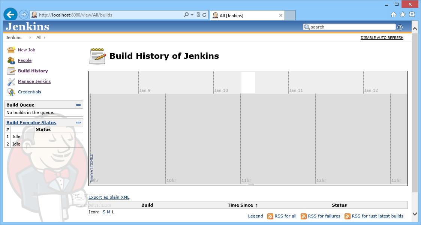Click Export as plain XML link
Image resolution: width=421 pixels, height=225 pixels.
pos(109,197)
